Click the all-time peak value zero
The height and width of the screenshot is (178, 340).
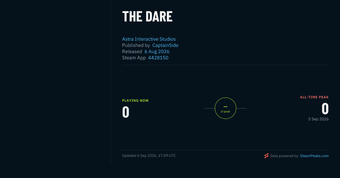click(325, 108)
